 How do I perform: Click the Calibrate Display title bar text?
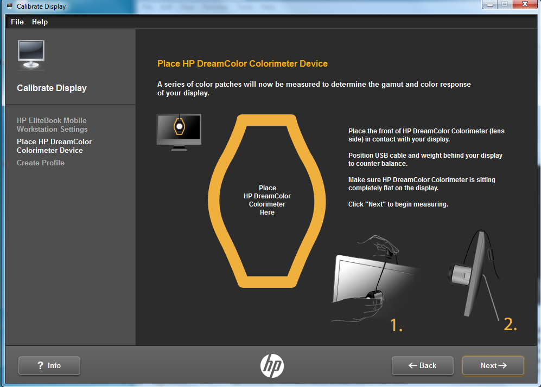[x=42, y=6]
